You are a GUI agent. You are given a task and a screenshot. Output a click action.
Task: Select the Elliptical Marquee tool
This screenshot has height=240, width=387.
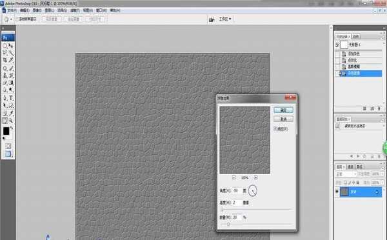[5, 45]
